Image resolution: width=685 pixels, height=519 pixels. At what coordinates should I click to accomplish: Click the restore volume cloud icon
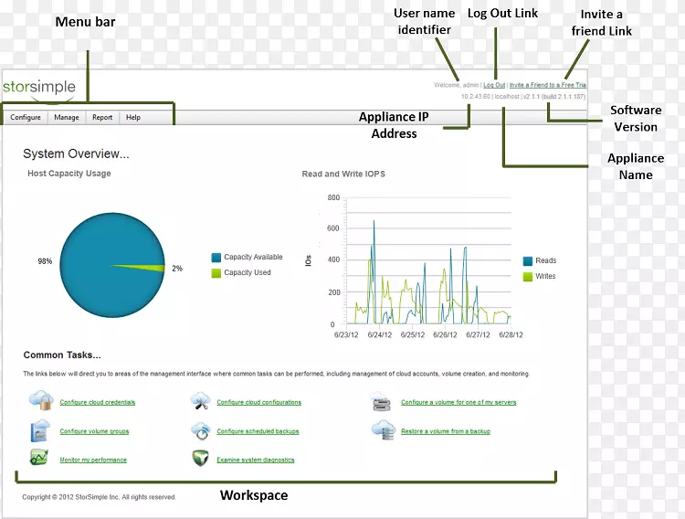pyautogui.click(x=384, y=429)
